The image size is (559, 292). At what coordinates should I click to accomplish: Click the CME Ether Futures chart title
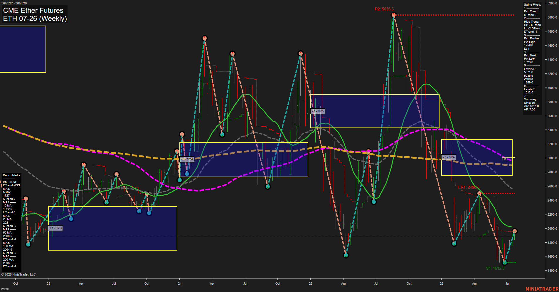[x=33, y=10]
